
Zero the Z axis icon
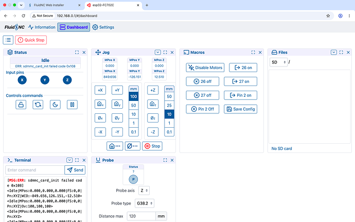point(153,118)
